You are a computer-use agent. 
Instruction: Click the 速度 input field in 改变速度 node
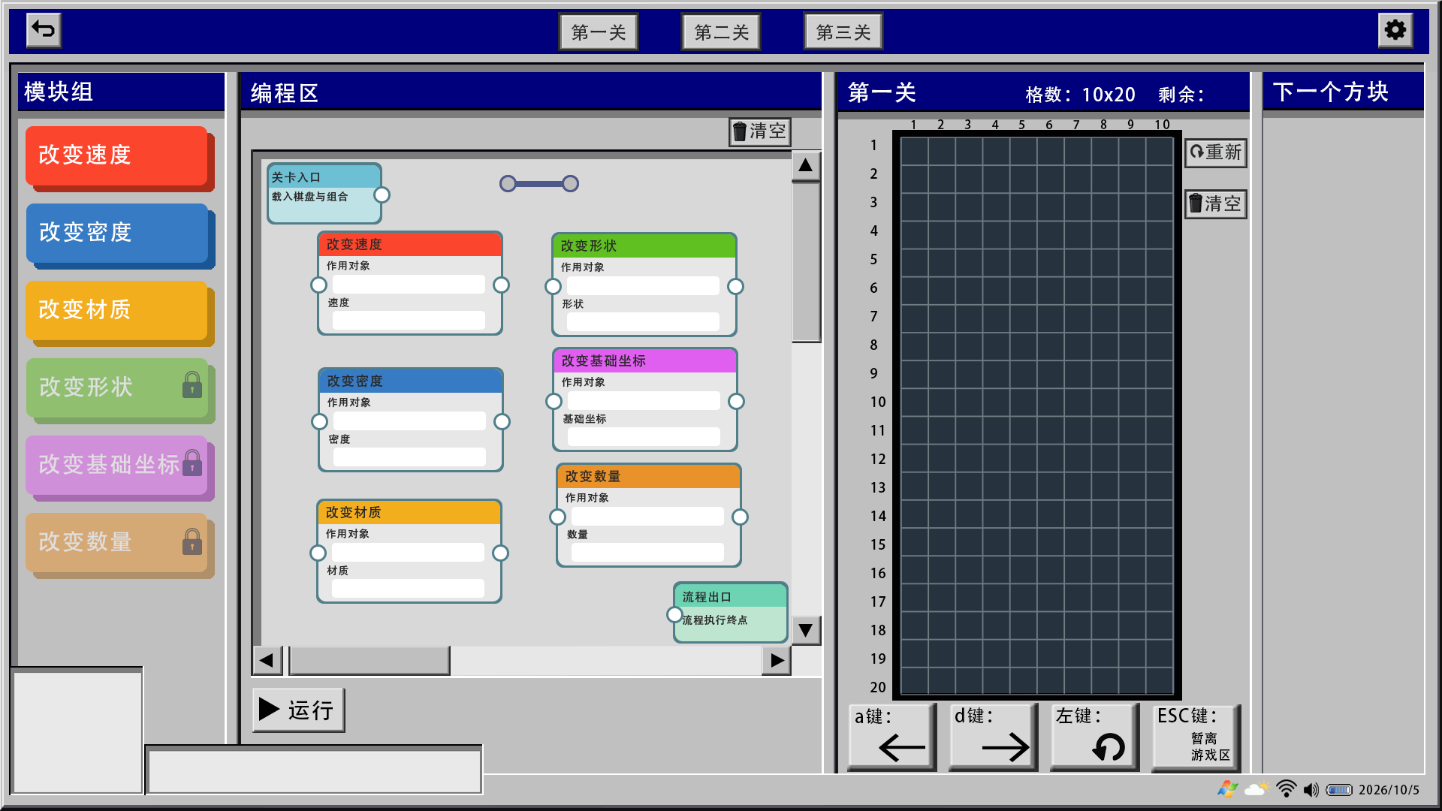click(409, 321)
